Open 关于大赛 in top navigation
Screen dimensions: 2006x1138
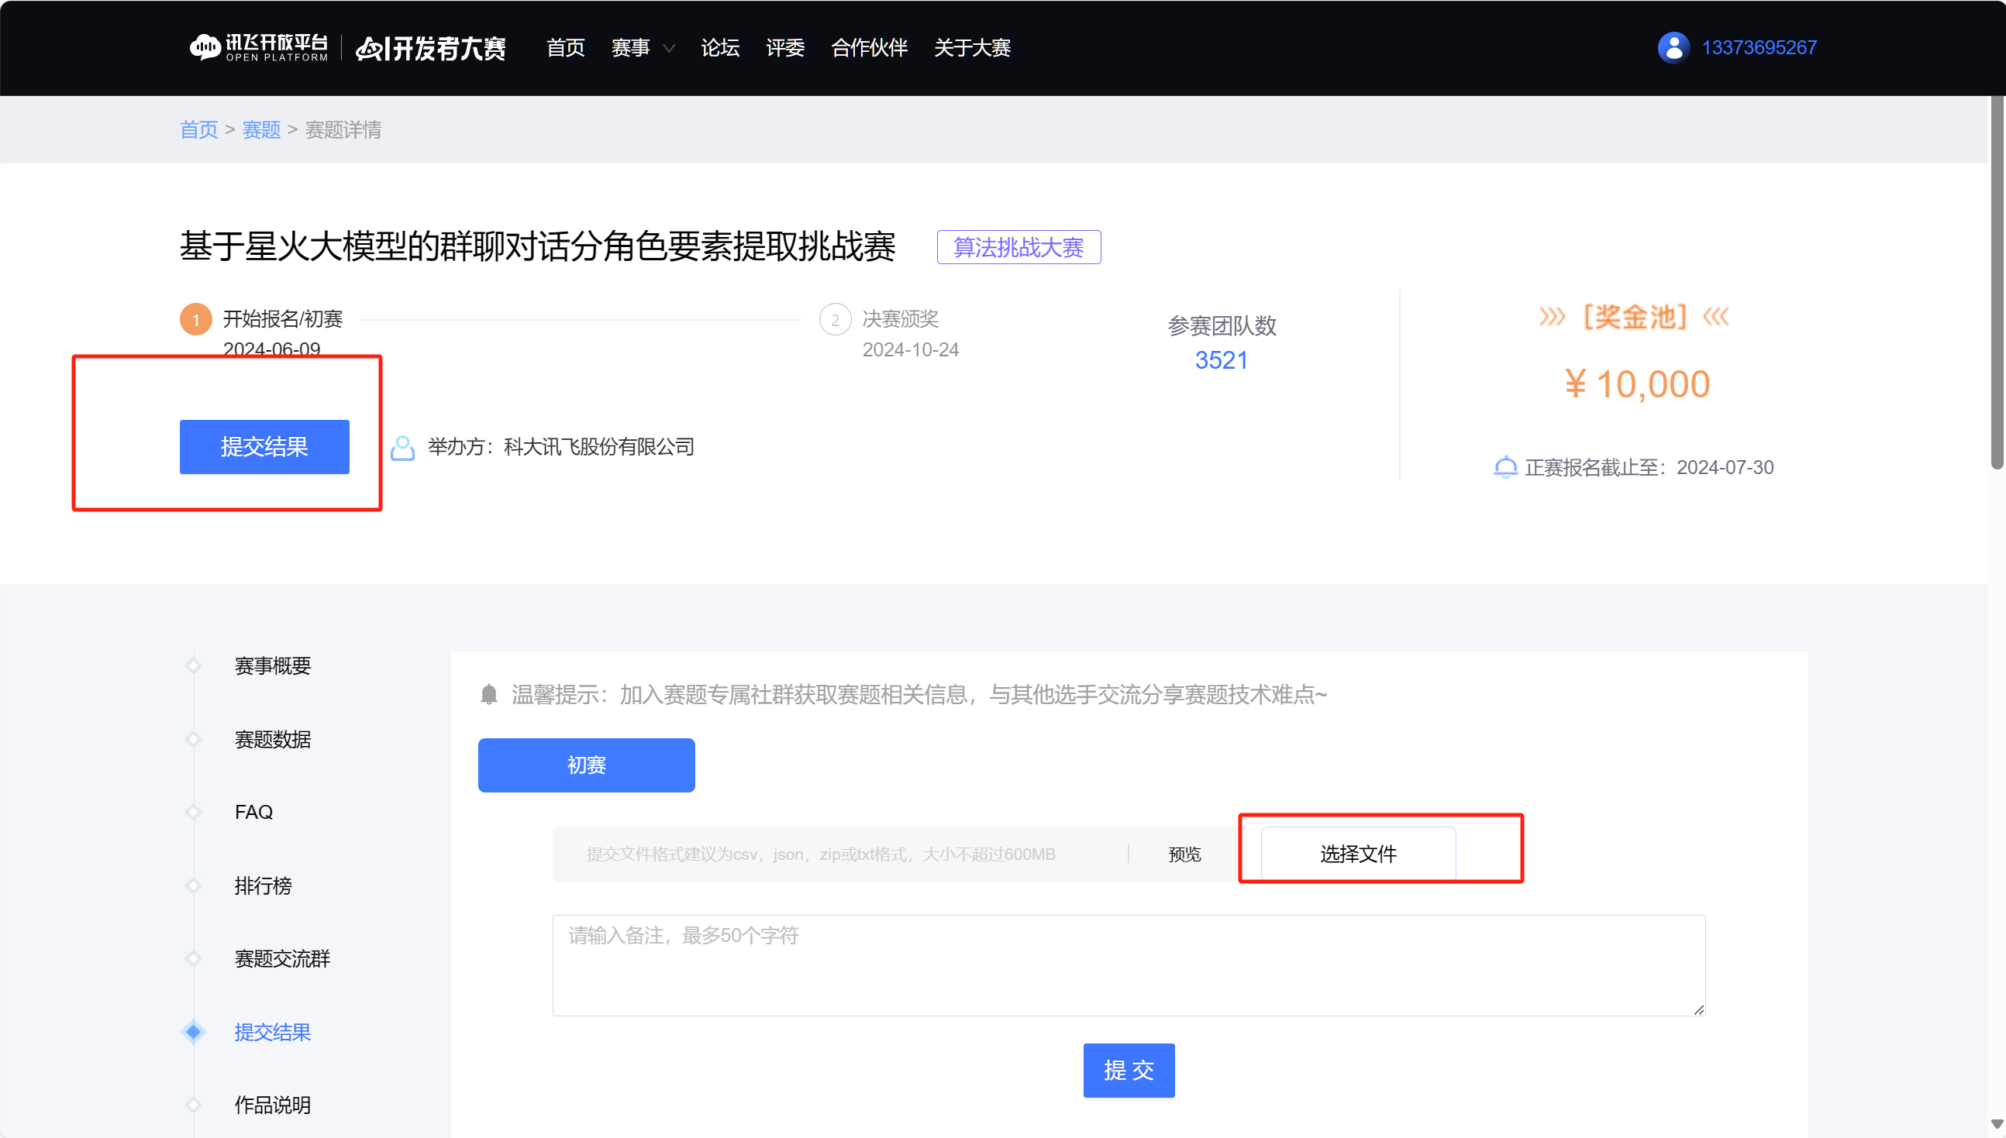tap(972, 48)
